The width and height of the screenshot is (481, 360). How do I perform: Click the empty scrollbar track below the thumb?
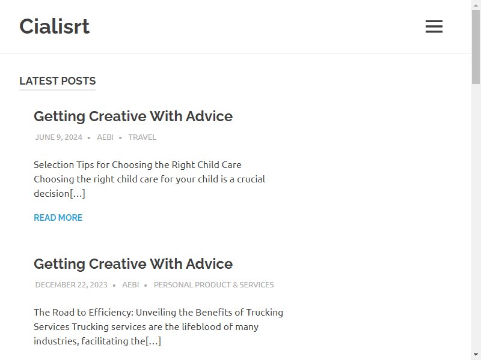click(476, 214)
